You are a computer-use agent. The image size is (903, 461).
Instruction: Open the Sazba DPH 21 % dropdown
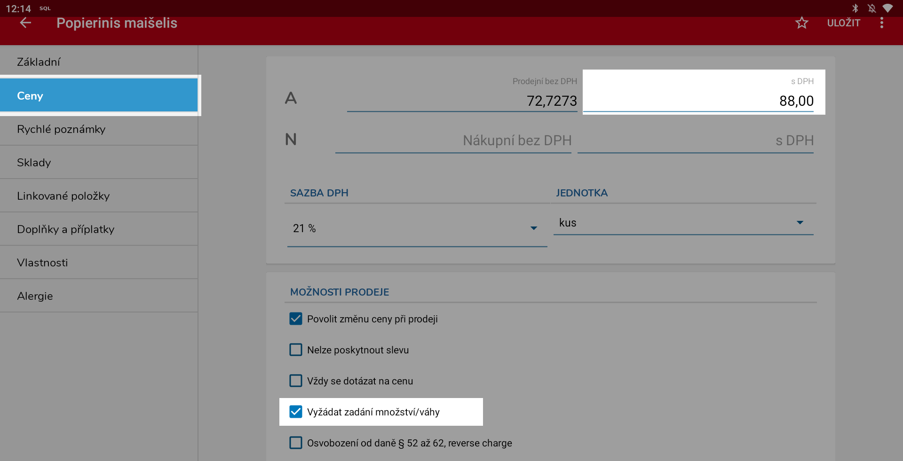tap(417, 228)
